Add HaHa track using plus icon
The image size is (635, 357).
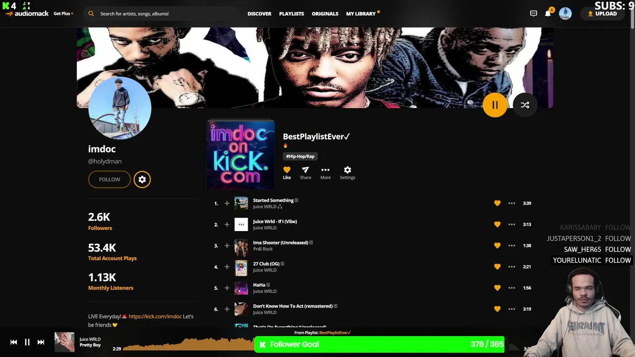tap(227, 288)
